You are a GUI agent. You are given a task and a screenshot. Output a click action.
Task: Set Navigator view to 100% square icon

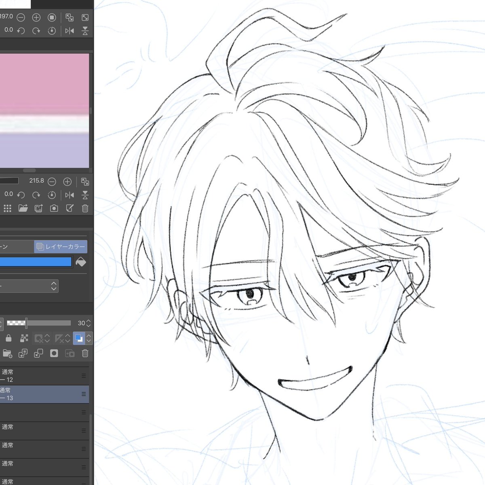[x=52, y=17]
